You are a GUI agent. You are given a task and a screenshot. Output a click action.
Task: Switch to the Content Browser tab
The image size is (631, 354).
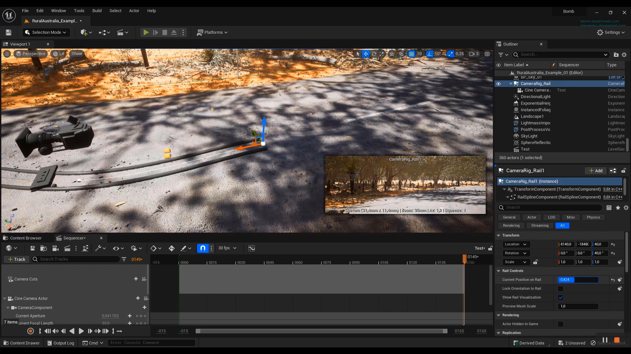(26, 238)
